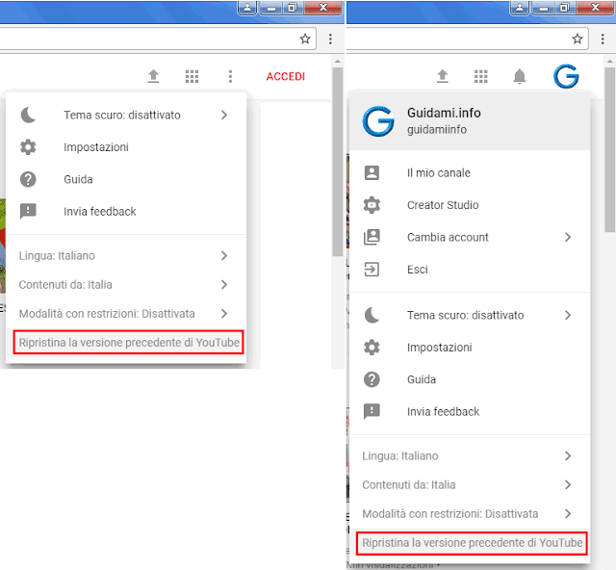Open YouTube apps grid in right window
This screenshot has width=616, height=570.
coord(481,76)
